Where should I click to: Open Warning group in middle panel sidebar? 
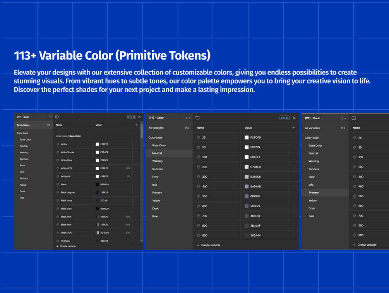click(x=157, y=161)
